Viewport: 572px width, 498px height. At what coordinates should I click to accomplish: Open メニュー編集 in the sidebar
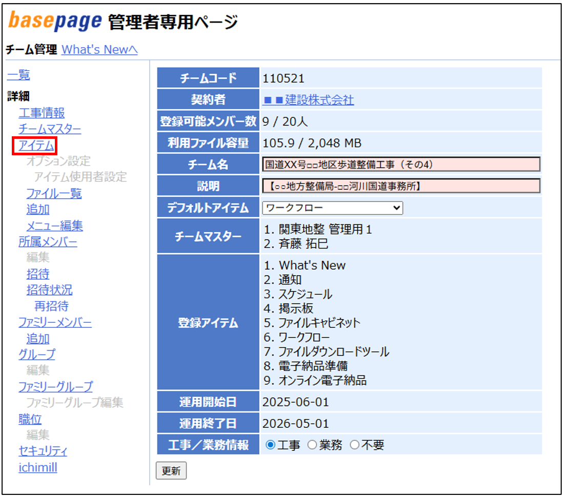(54, 225)
